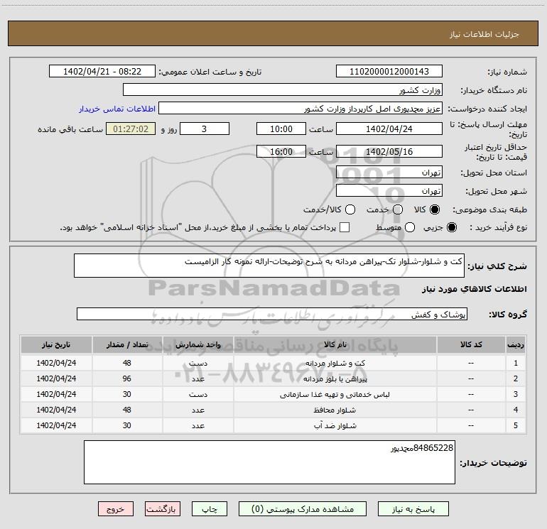Select row لباس خدماتی و تهیه غذا سازمانی
The height and width of the screenshot is (529, 547).
[x=273, y=394]
